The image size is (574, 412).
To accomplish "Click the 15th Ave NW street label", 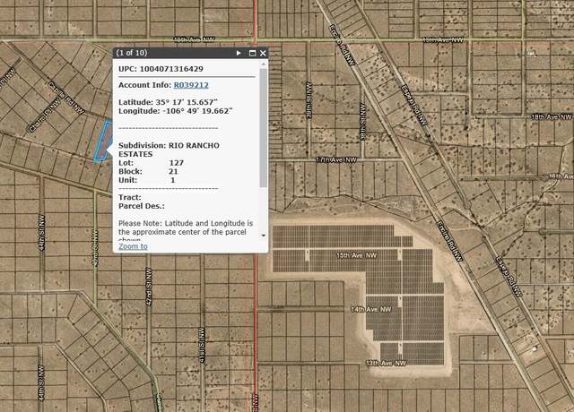I will 357,255.
